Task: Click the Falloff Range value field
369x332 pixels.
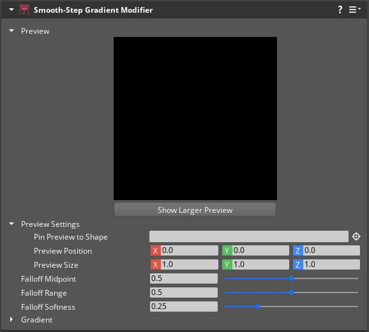Action: [x=184, y=292]
